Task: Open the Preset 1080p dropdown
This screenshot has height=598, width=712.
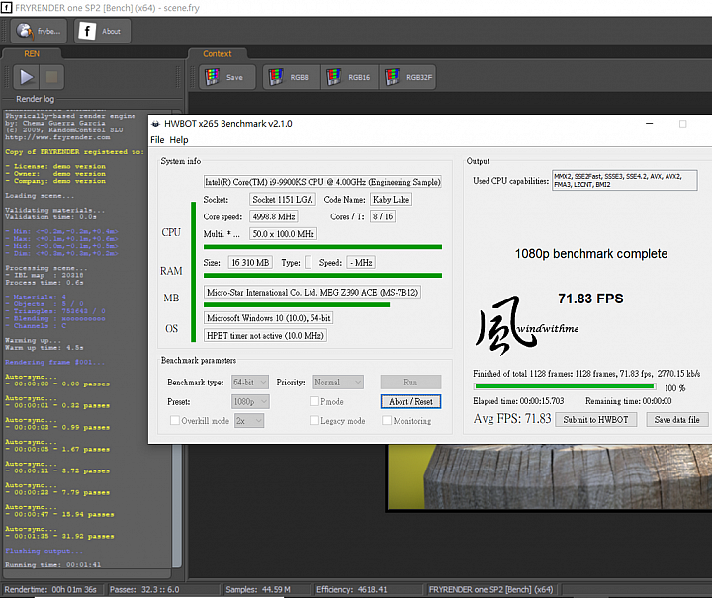Action: coord(250,401)
